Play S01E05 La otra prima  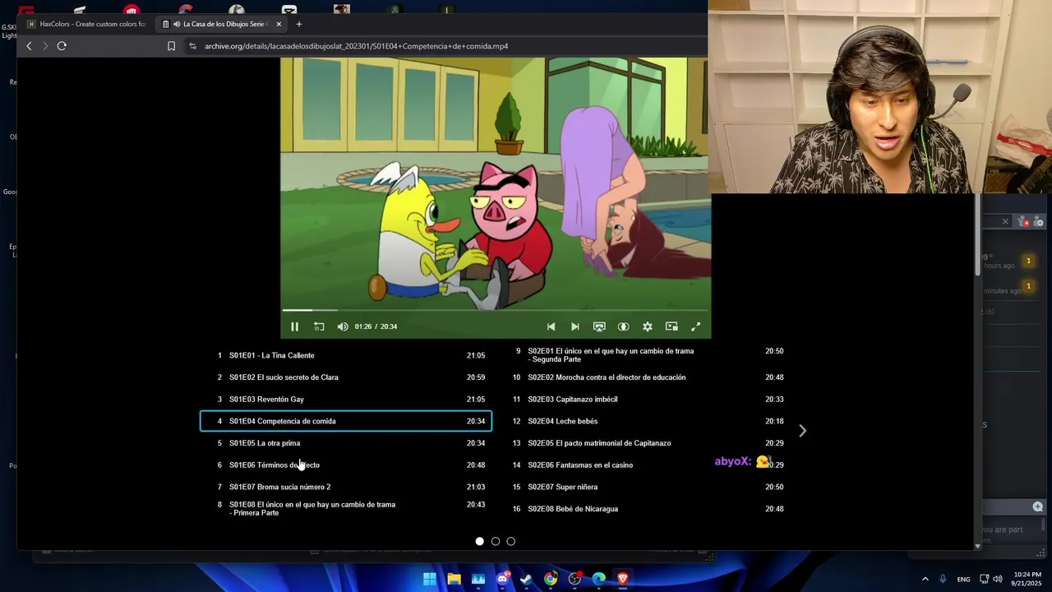[346, 443]
